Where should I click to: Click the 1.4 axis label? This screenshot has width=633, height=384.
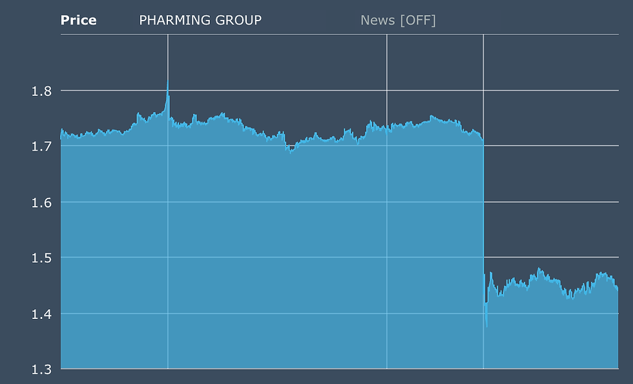pyautogui.click(x=41, y=314)
